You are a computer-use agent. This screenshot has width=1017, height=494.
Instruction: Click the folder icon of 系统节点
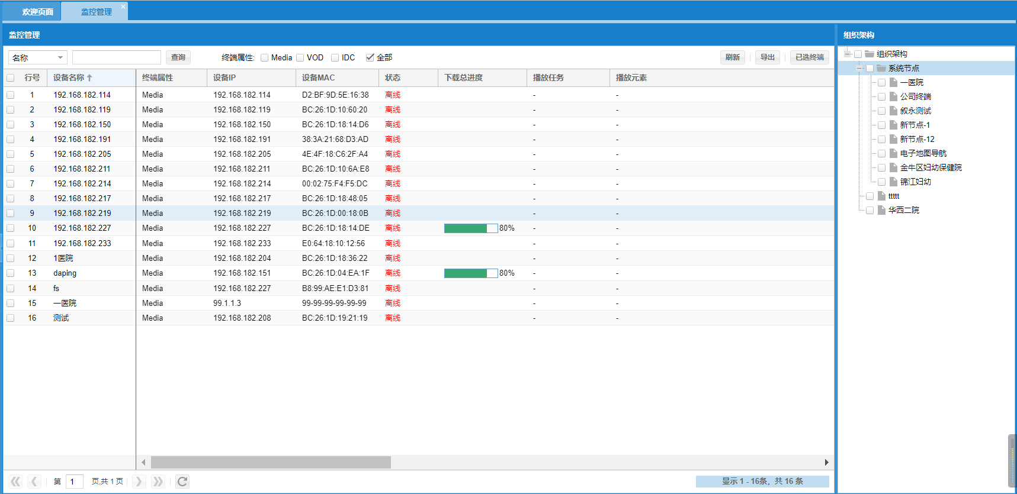(x=881, y=68)
